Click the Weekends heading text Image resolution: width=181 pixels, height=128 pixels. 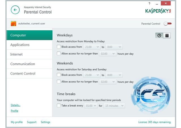pos(65,63)
